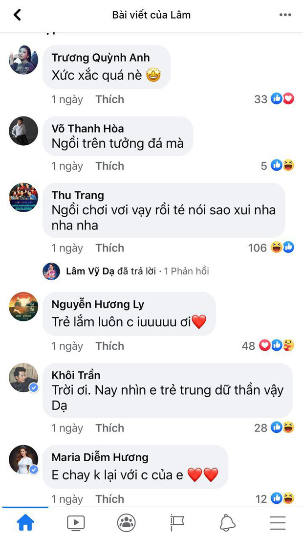Go back using the top-left arrow
The width and height of the screenshot is (303, 539).
[17, 15]
